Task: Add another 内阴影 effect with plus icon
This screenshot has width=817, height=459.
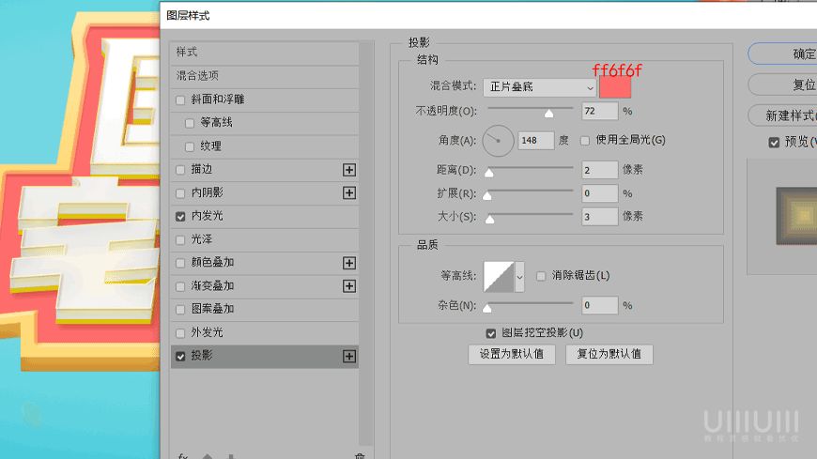Action: (349, 192)
